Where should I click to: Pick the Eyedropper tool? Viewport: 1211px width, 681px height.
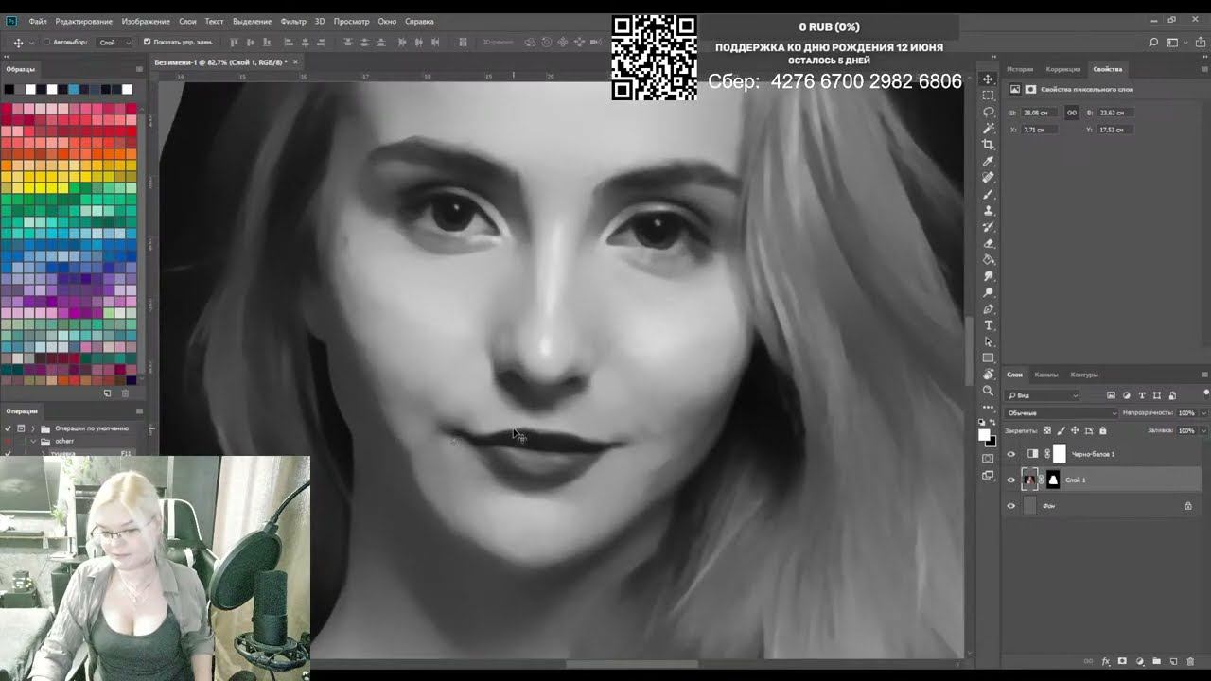[989, 161]
